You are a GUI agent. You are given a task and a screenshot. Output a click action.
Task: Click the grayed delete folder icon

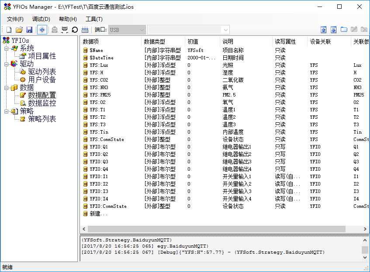364,30
